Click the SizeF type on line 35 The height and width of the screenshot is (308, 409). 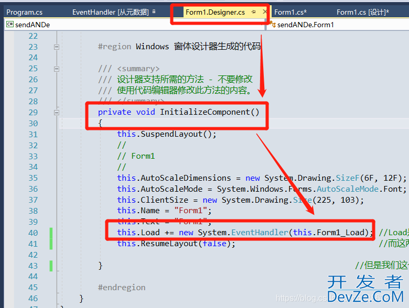(x=348, y=178)
